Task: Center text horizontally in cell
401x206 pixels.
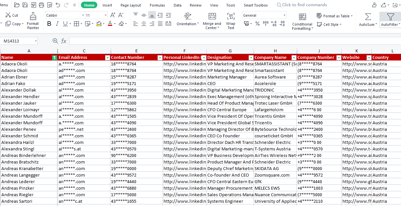Action: coord(144,24)
